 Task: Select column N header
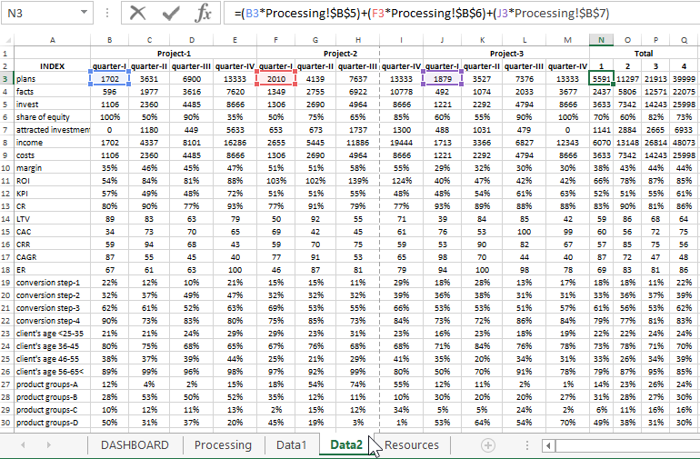601,40
